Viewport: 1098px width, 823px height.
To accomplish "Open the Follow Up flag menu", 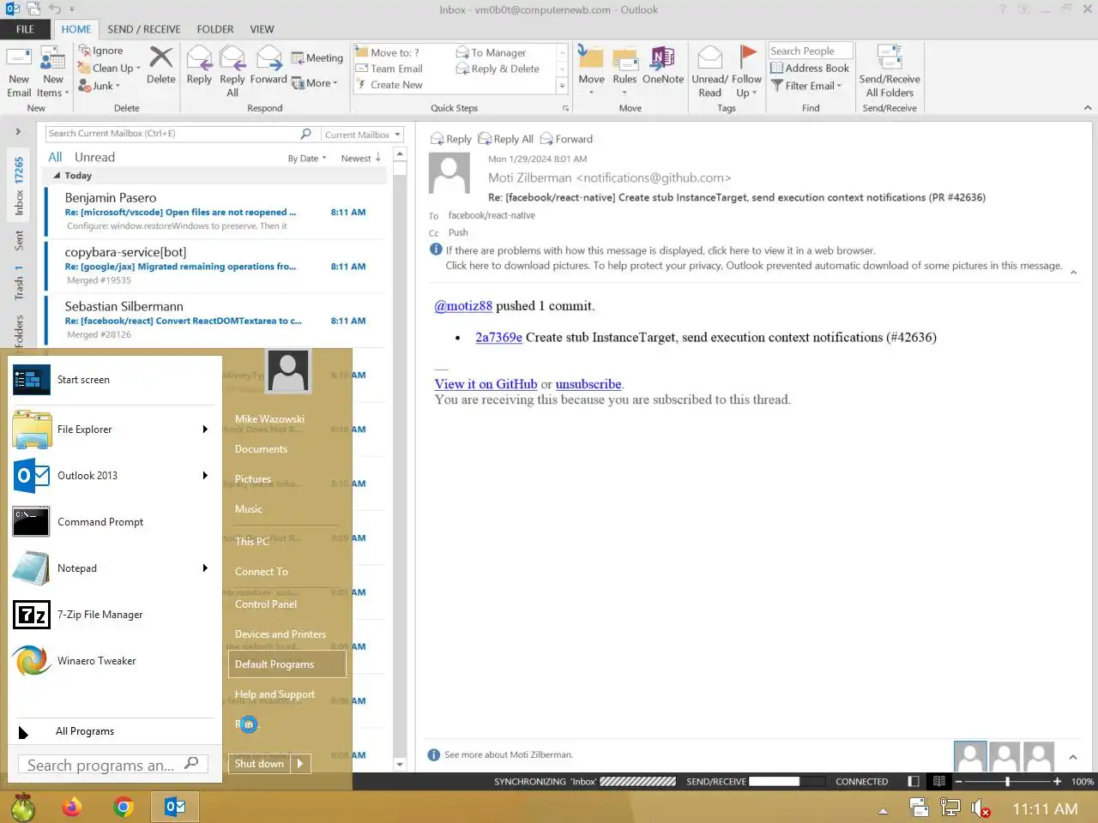I will click(x=746, y=72).
